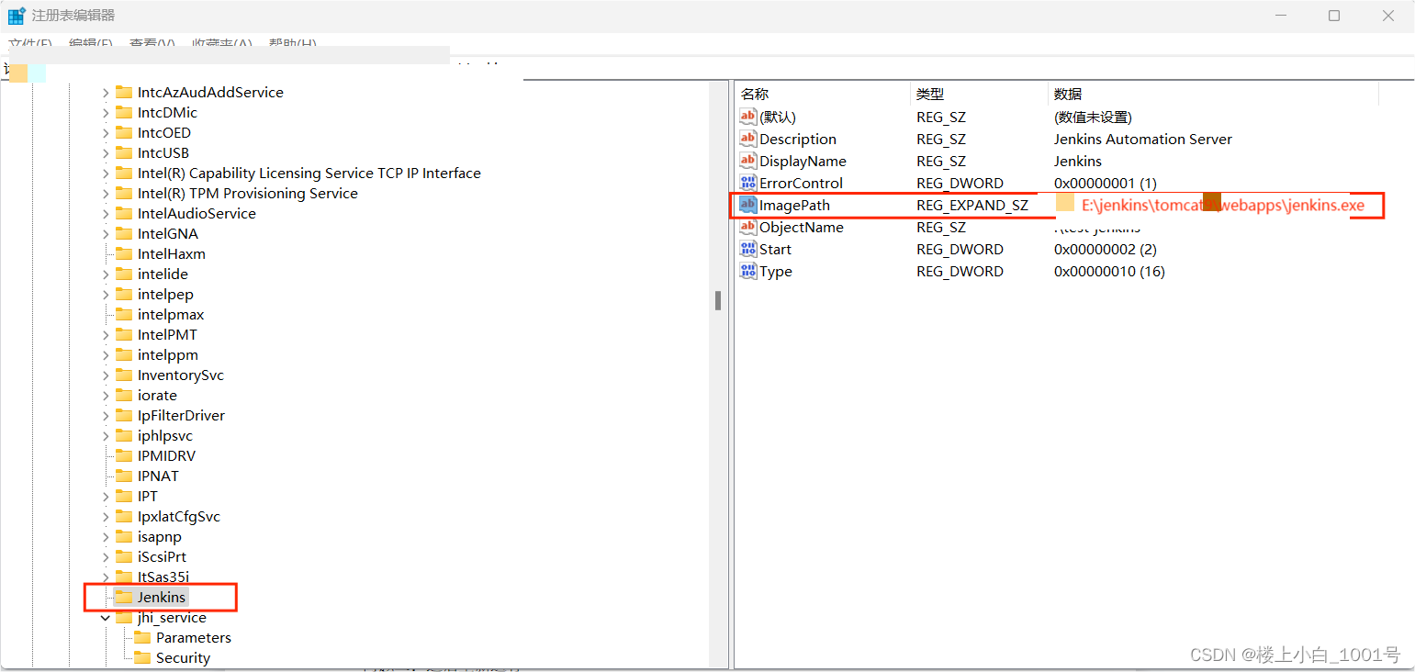Click the binary icon of Start value

tap(747, 249)
